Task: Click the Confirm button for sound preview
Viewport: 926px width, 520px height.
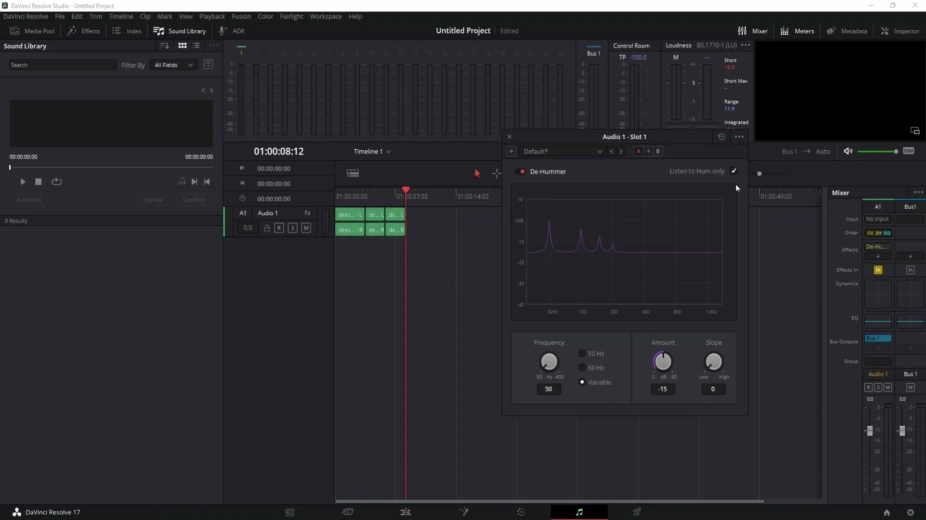Action: coord(195,199)
